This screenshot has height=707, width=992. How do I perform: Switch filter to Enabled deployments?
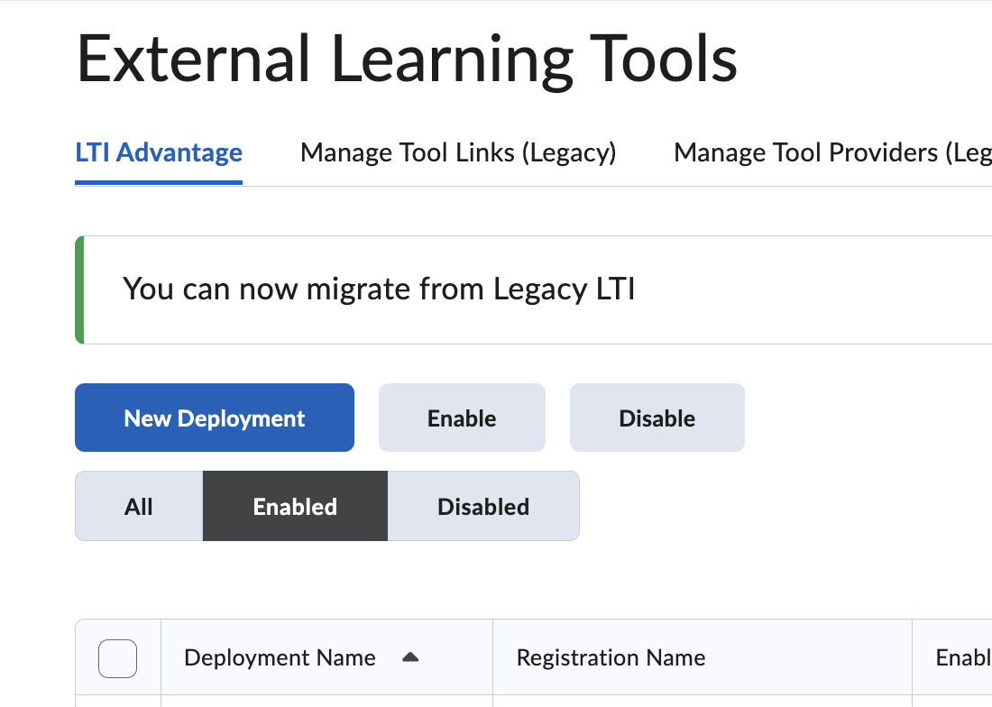[x=295, y=506]
